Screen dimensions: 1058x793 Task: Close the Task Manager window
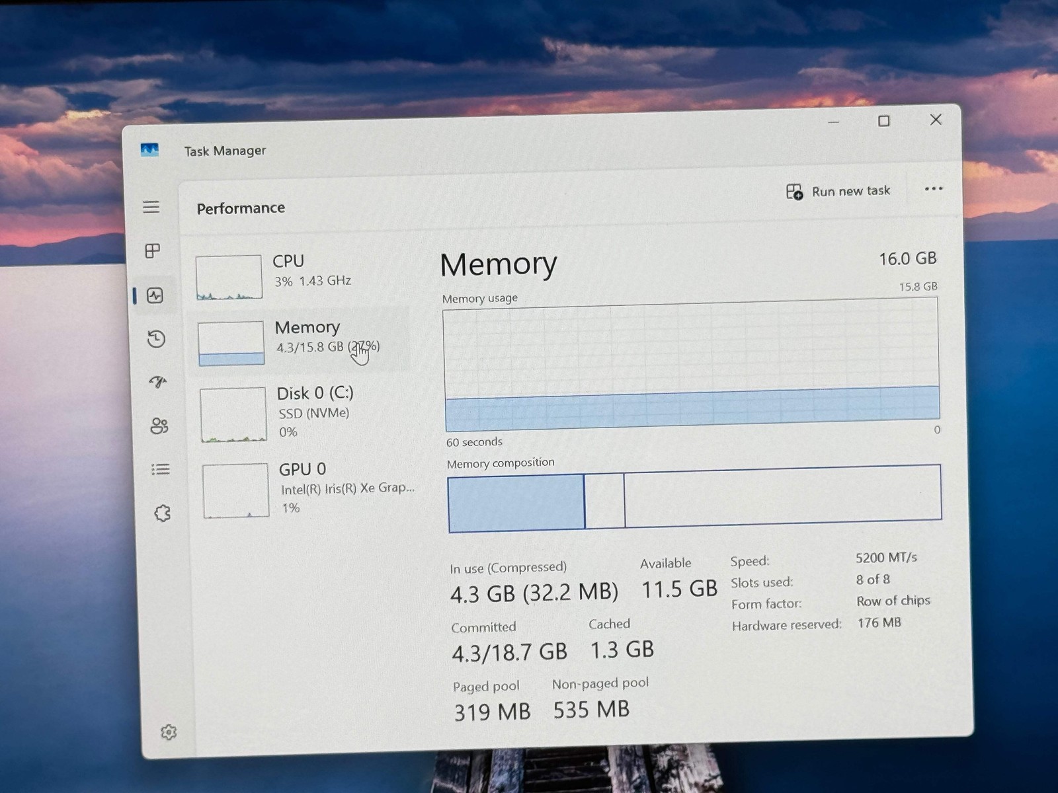click(936, 120)
